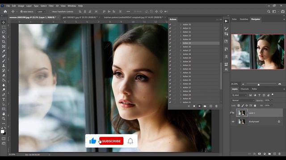Screen dimensions: 286x160
Task: Click the thumbs-up like button overlay
Action: 93,140
